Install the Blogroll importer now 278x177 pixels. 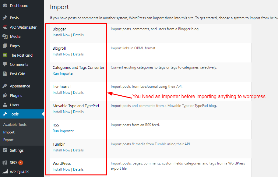click(x=61, y=54)
